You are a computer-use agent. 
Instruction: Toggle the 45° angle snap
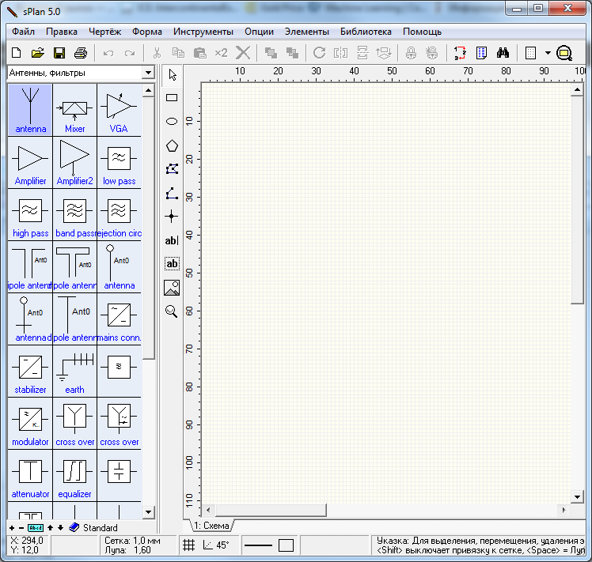click(x=216, y=545)
